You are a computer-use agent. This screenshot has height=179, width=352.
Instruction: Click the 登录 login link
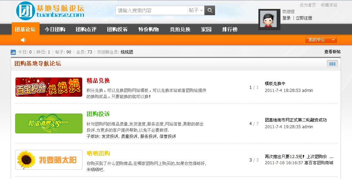pos(286,18)
